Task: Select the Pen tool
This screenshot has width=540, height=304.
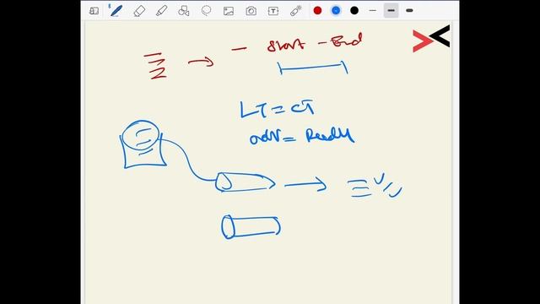Action: click(116, 11)
